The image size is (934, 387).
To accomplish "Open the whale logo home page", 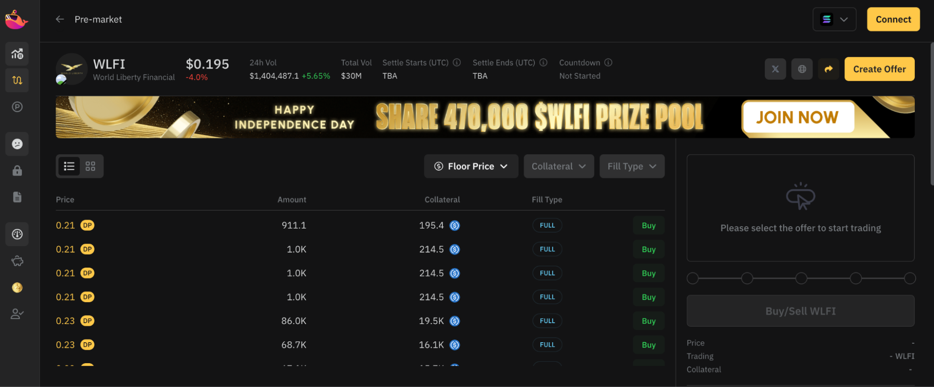I will pos(16,20).
